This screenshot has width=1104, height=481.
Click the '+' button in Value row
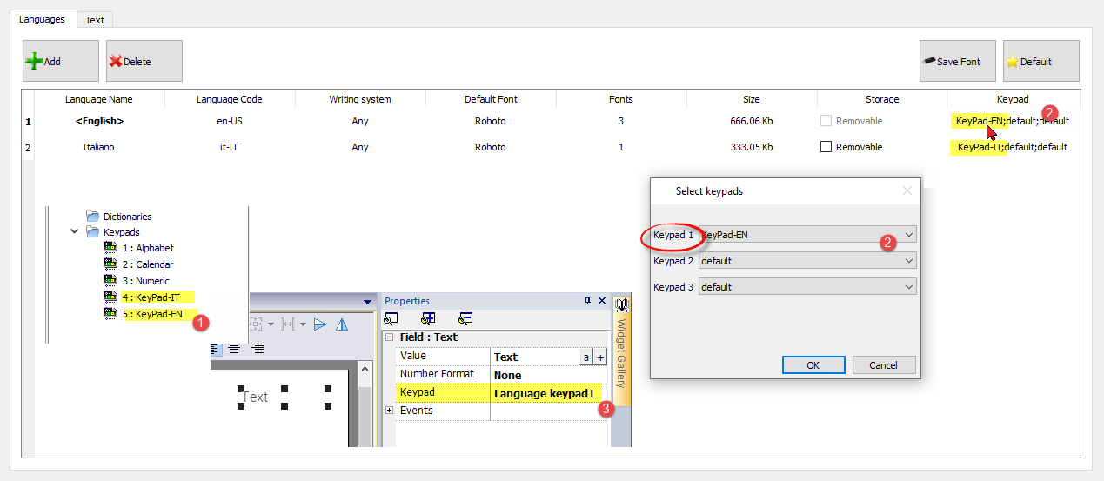point(600,357)
